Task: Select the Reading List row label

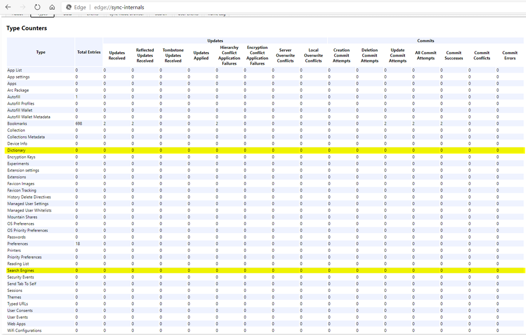Action: 18,263
